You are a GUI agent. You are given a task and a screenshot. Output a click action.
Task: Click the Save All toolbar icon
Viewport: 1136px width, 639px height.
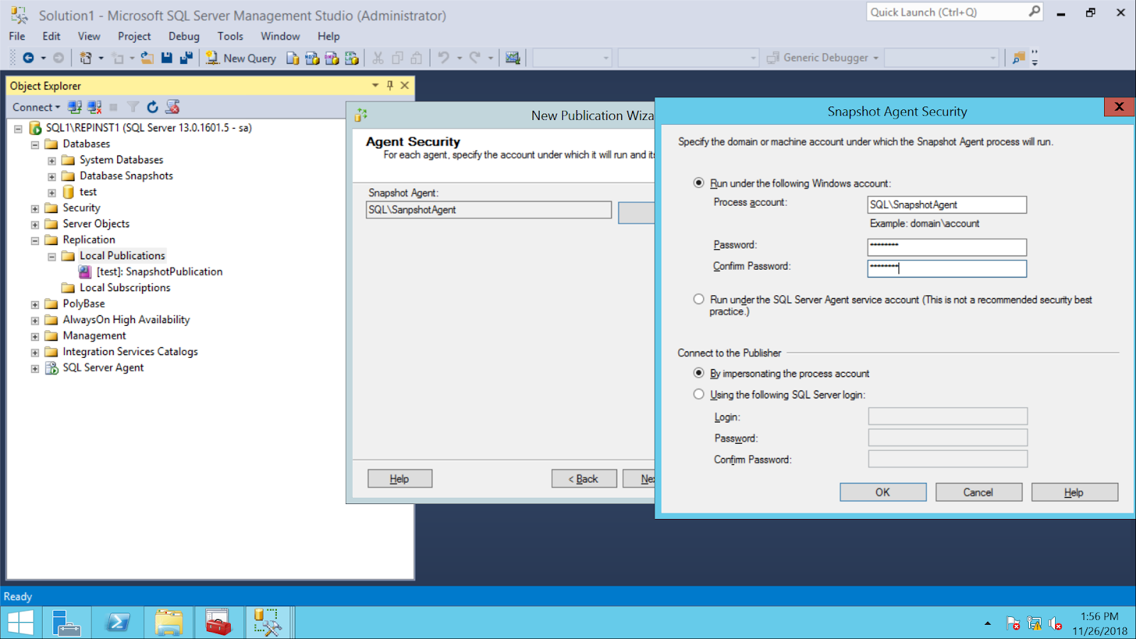tap(186, 58)
